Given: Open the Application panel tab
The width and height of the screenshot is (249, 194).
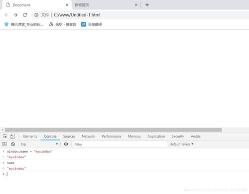Looking at the screenshot, I should click(x=156, y=136).
